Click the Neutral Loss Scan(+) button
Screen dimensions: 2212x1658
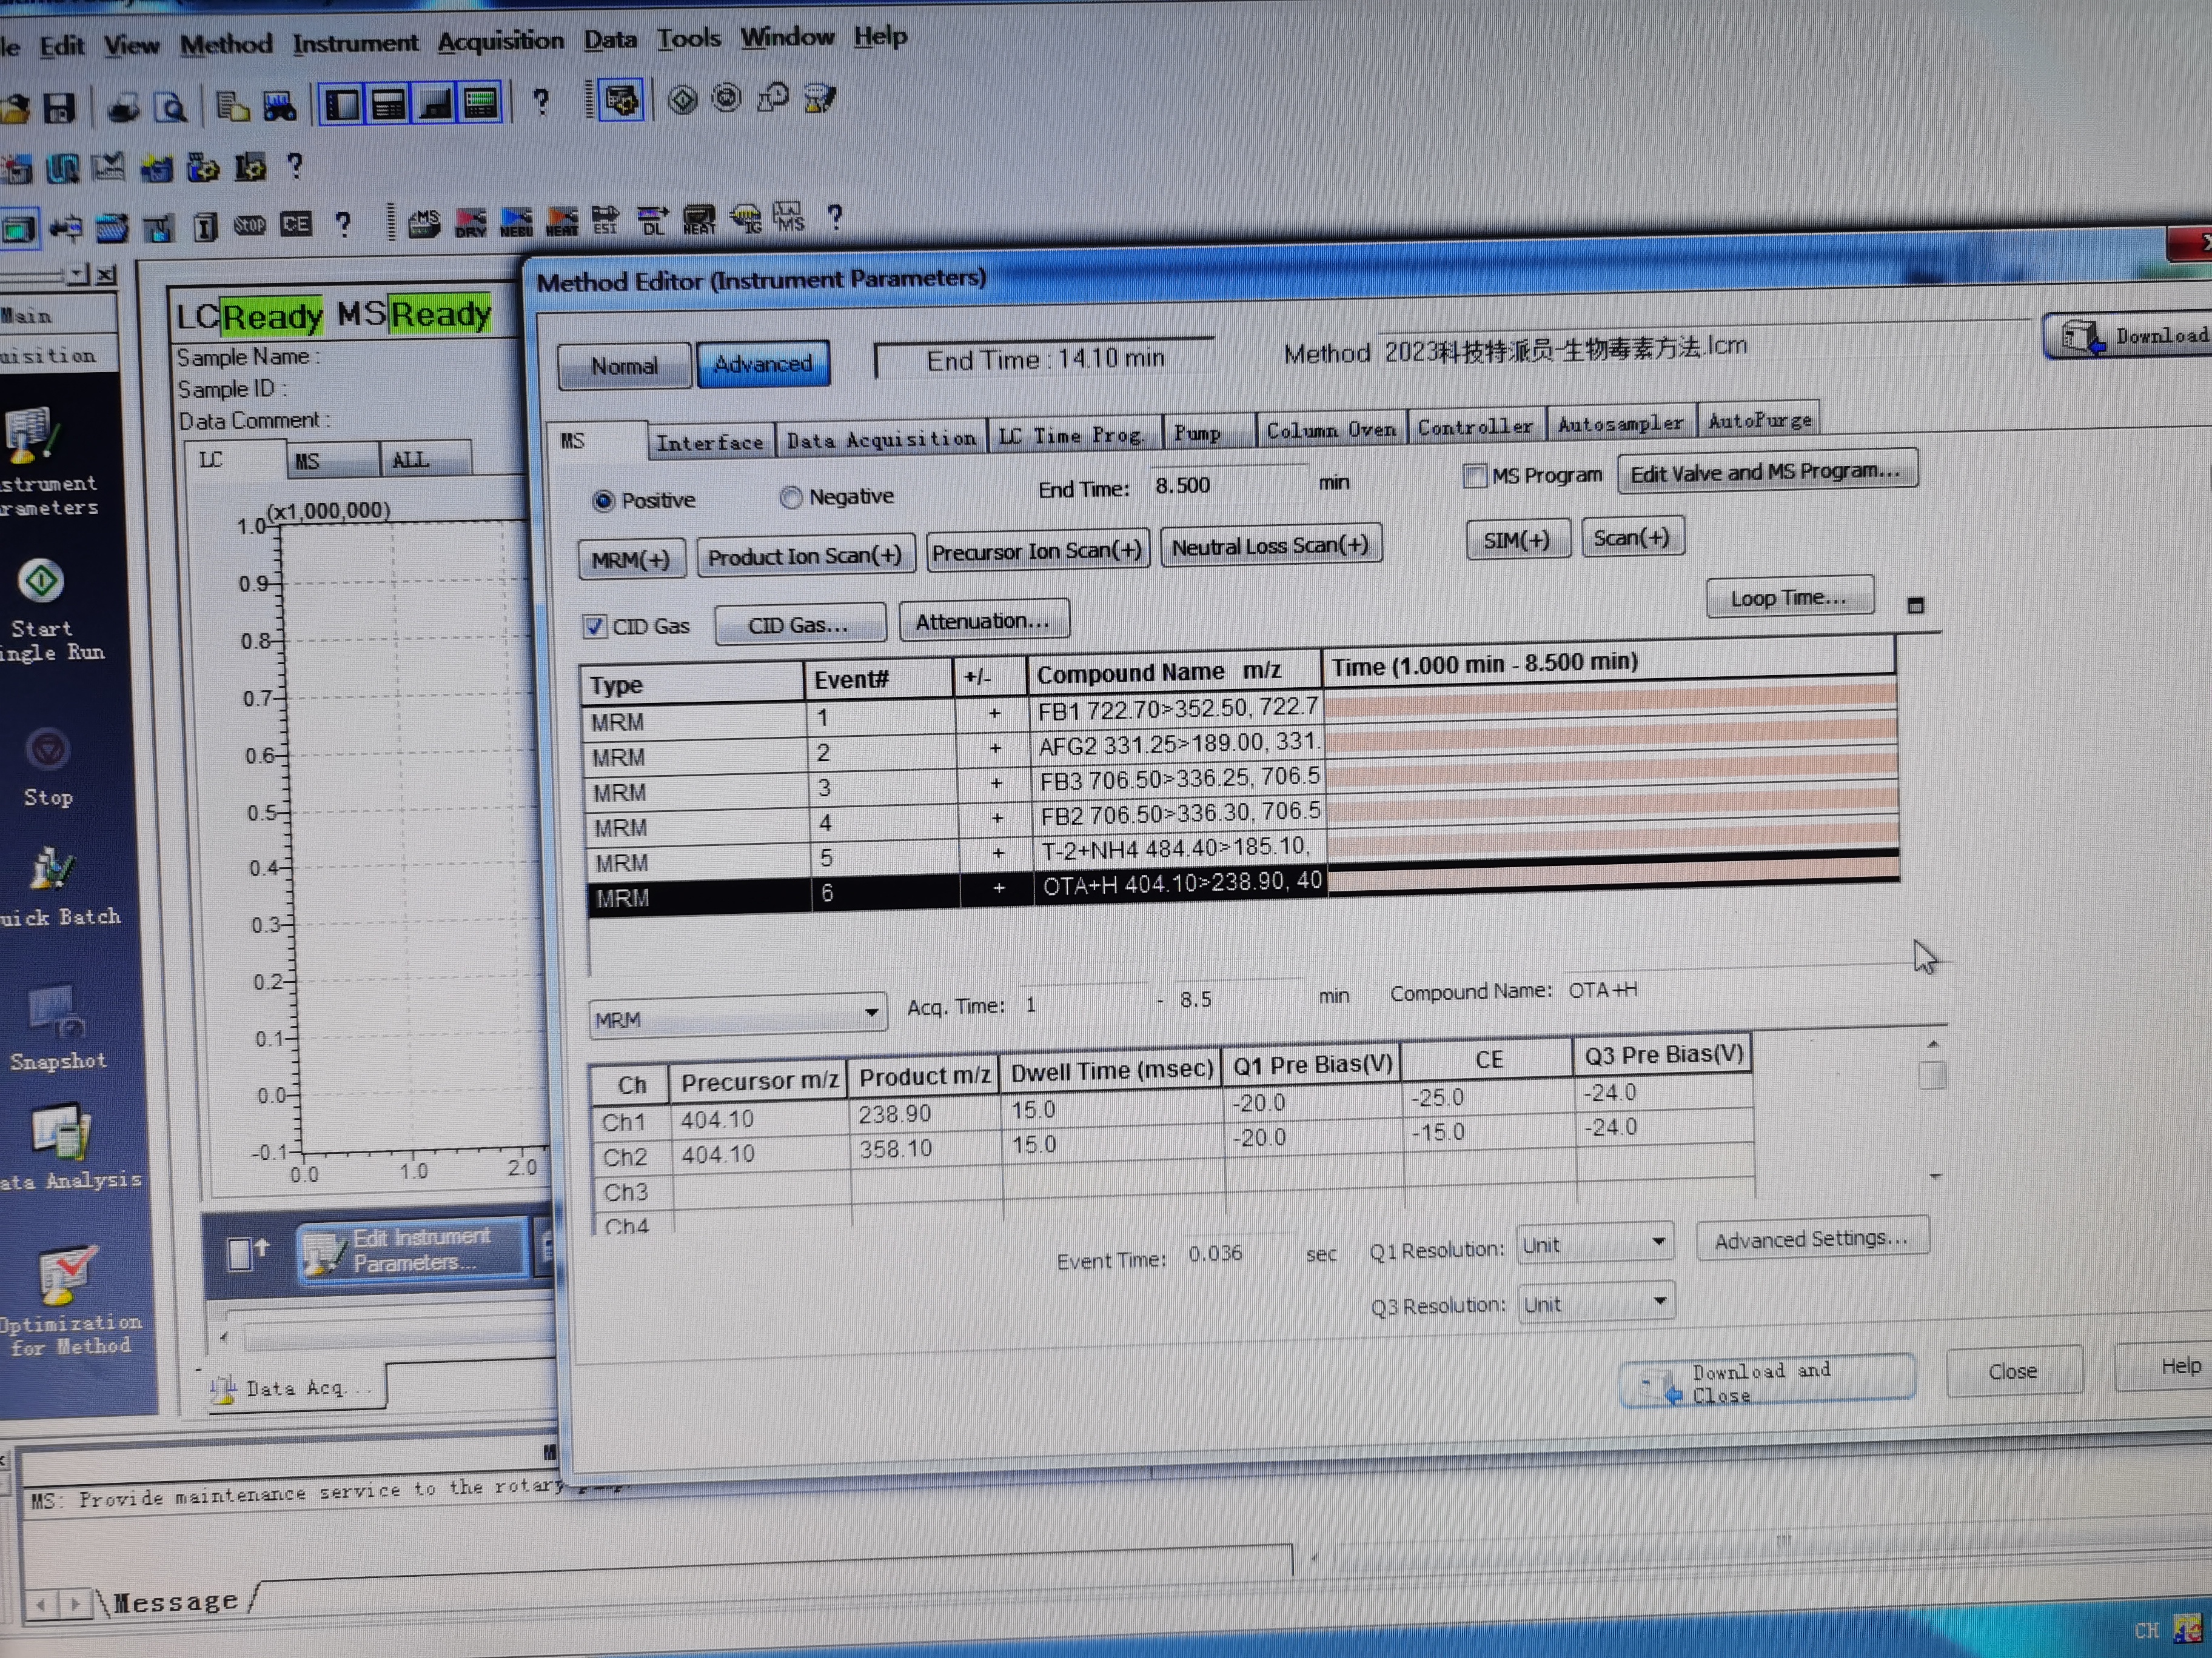(1270, 545)
